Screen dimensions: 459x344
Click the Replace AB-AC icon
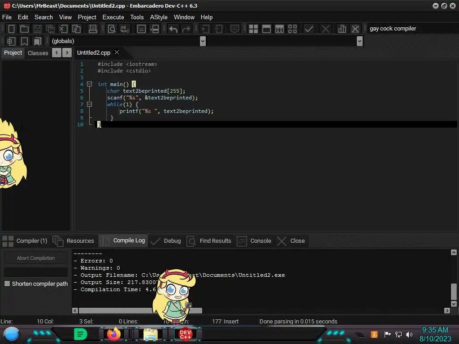[x=125, y=29]
